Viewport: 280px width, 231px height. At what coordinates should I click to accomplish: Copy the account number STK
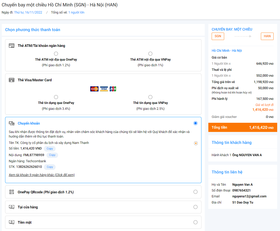(x=50, y=167)
